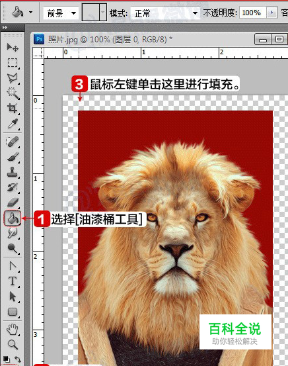This screenshot has height=366, width=288.
Task: Select the Rectangular Marquee tool
Action: (x=13, y=63)
